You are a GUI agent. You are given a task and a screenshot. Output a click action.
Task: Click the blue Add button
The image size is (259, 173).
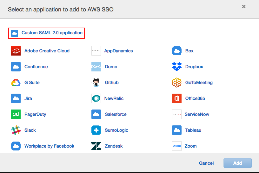237,163
